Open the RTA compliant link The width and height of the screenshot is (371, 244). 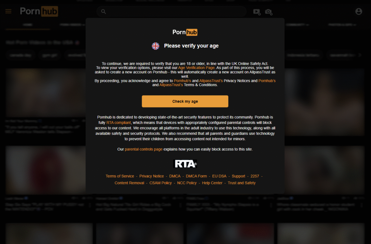[118, 122]
